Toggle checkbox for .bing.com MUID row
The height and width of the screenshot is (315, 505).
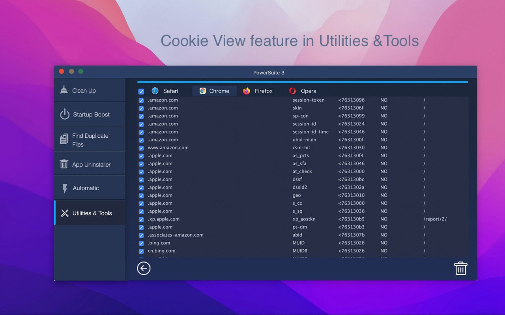(x=141, y=243)
